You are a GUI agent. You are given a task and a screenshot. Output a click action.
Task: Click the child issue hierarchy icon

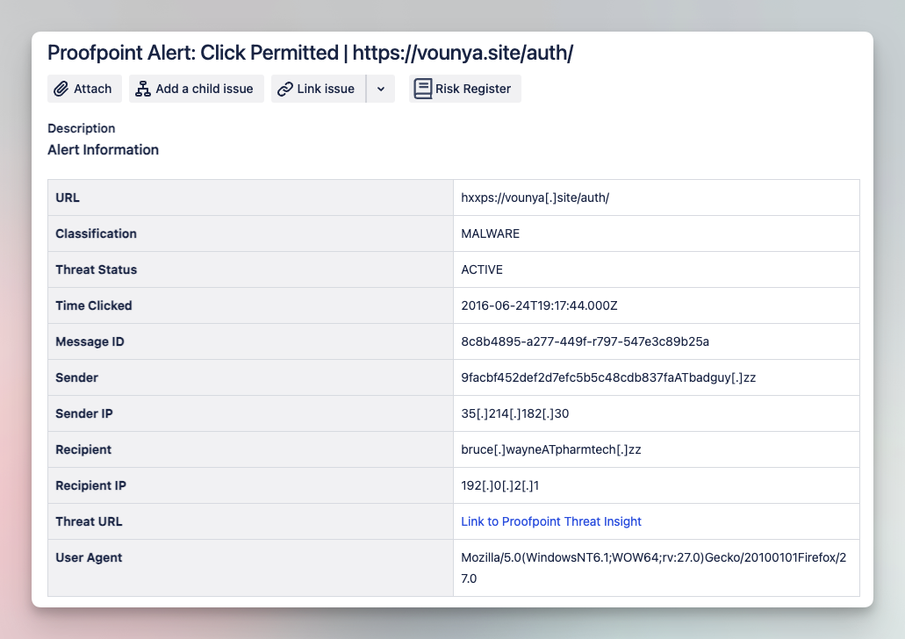coord(142,89)
